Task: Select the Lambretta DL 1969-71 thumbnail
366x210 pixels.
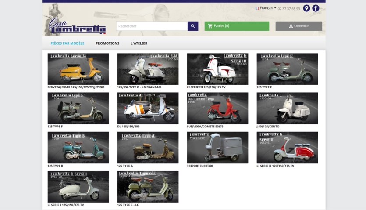Action: pyautogui.click(x=148, y=108)
